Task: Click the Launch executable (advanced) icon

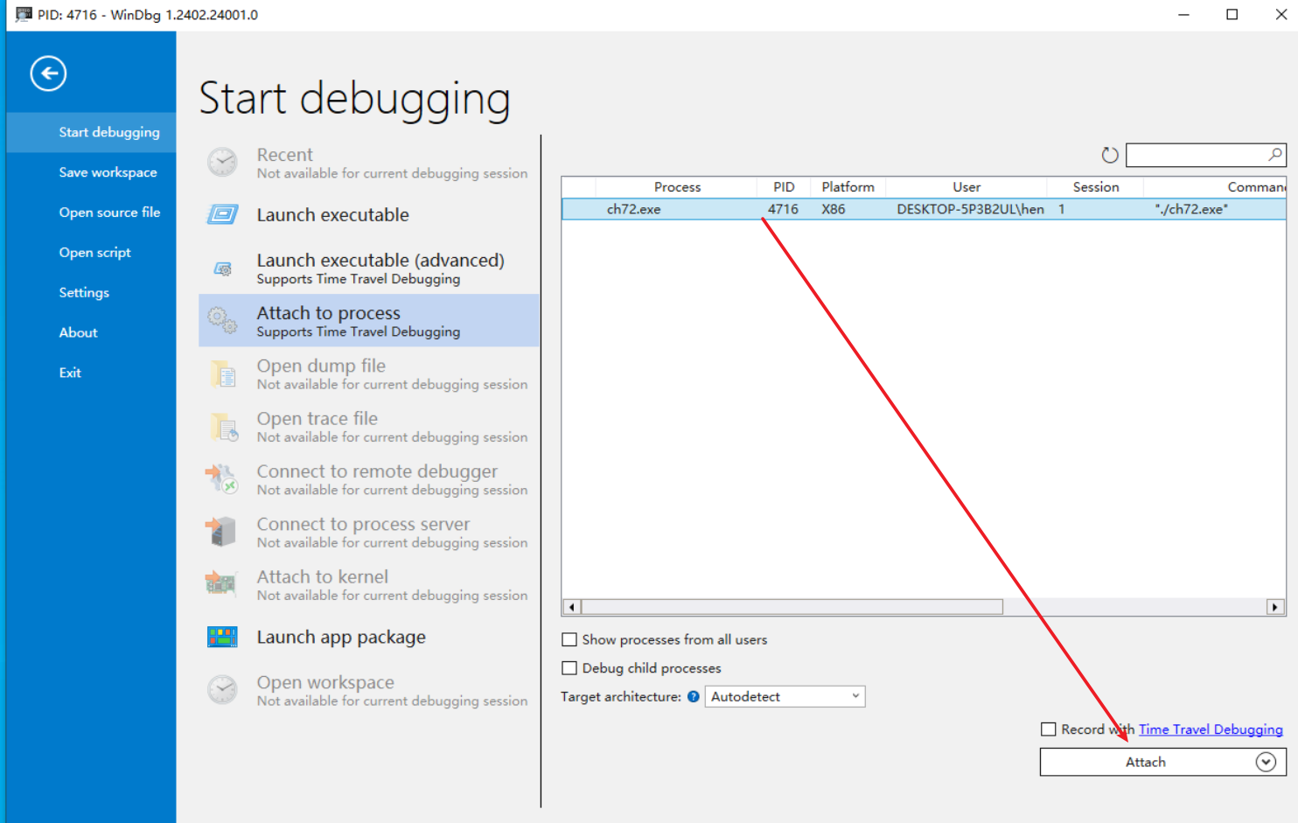Action: pos(222,269)
